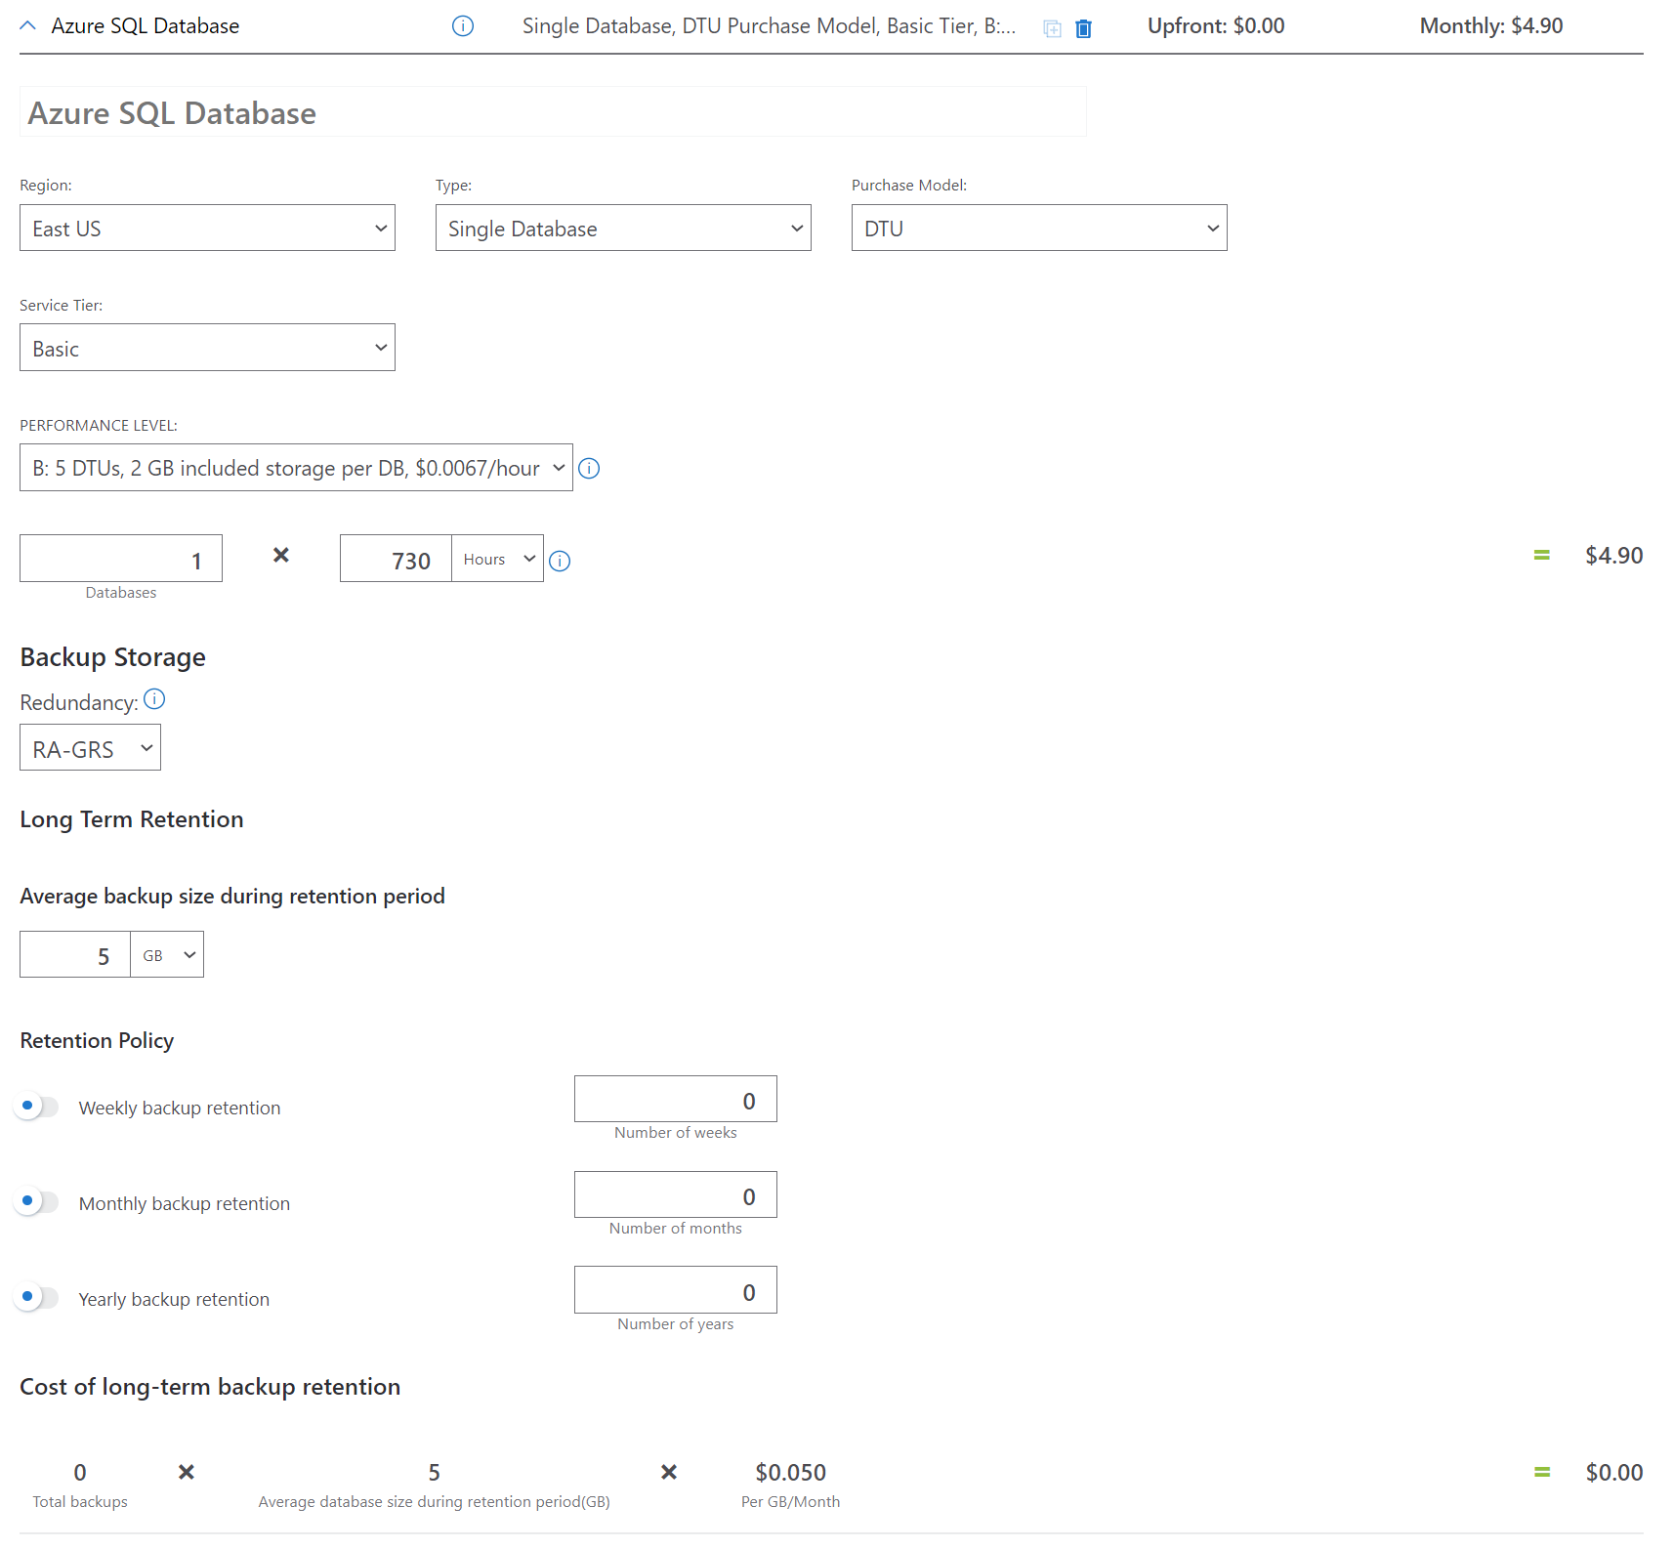Expand Service Tier dropdown showing Basic
Screen dimensions: 1673x1548
coord(207,348)
